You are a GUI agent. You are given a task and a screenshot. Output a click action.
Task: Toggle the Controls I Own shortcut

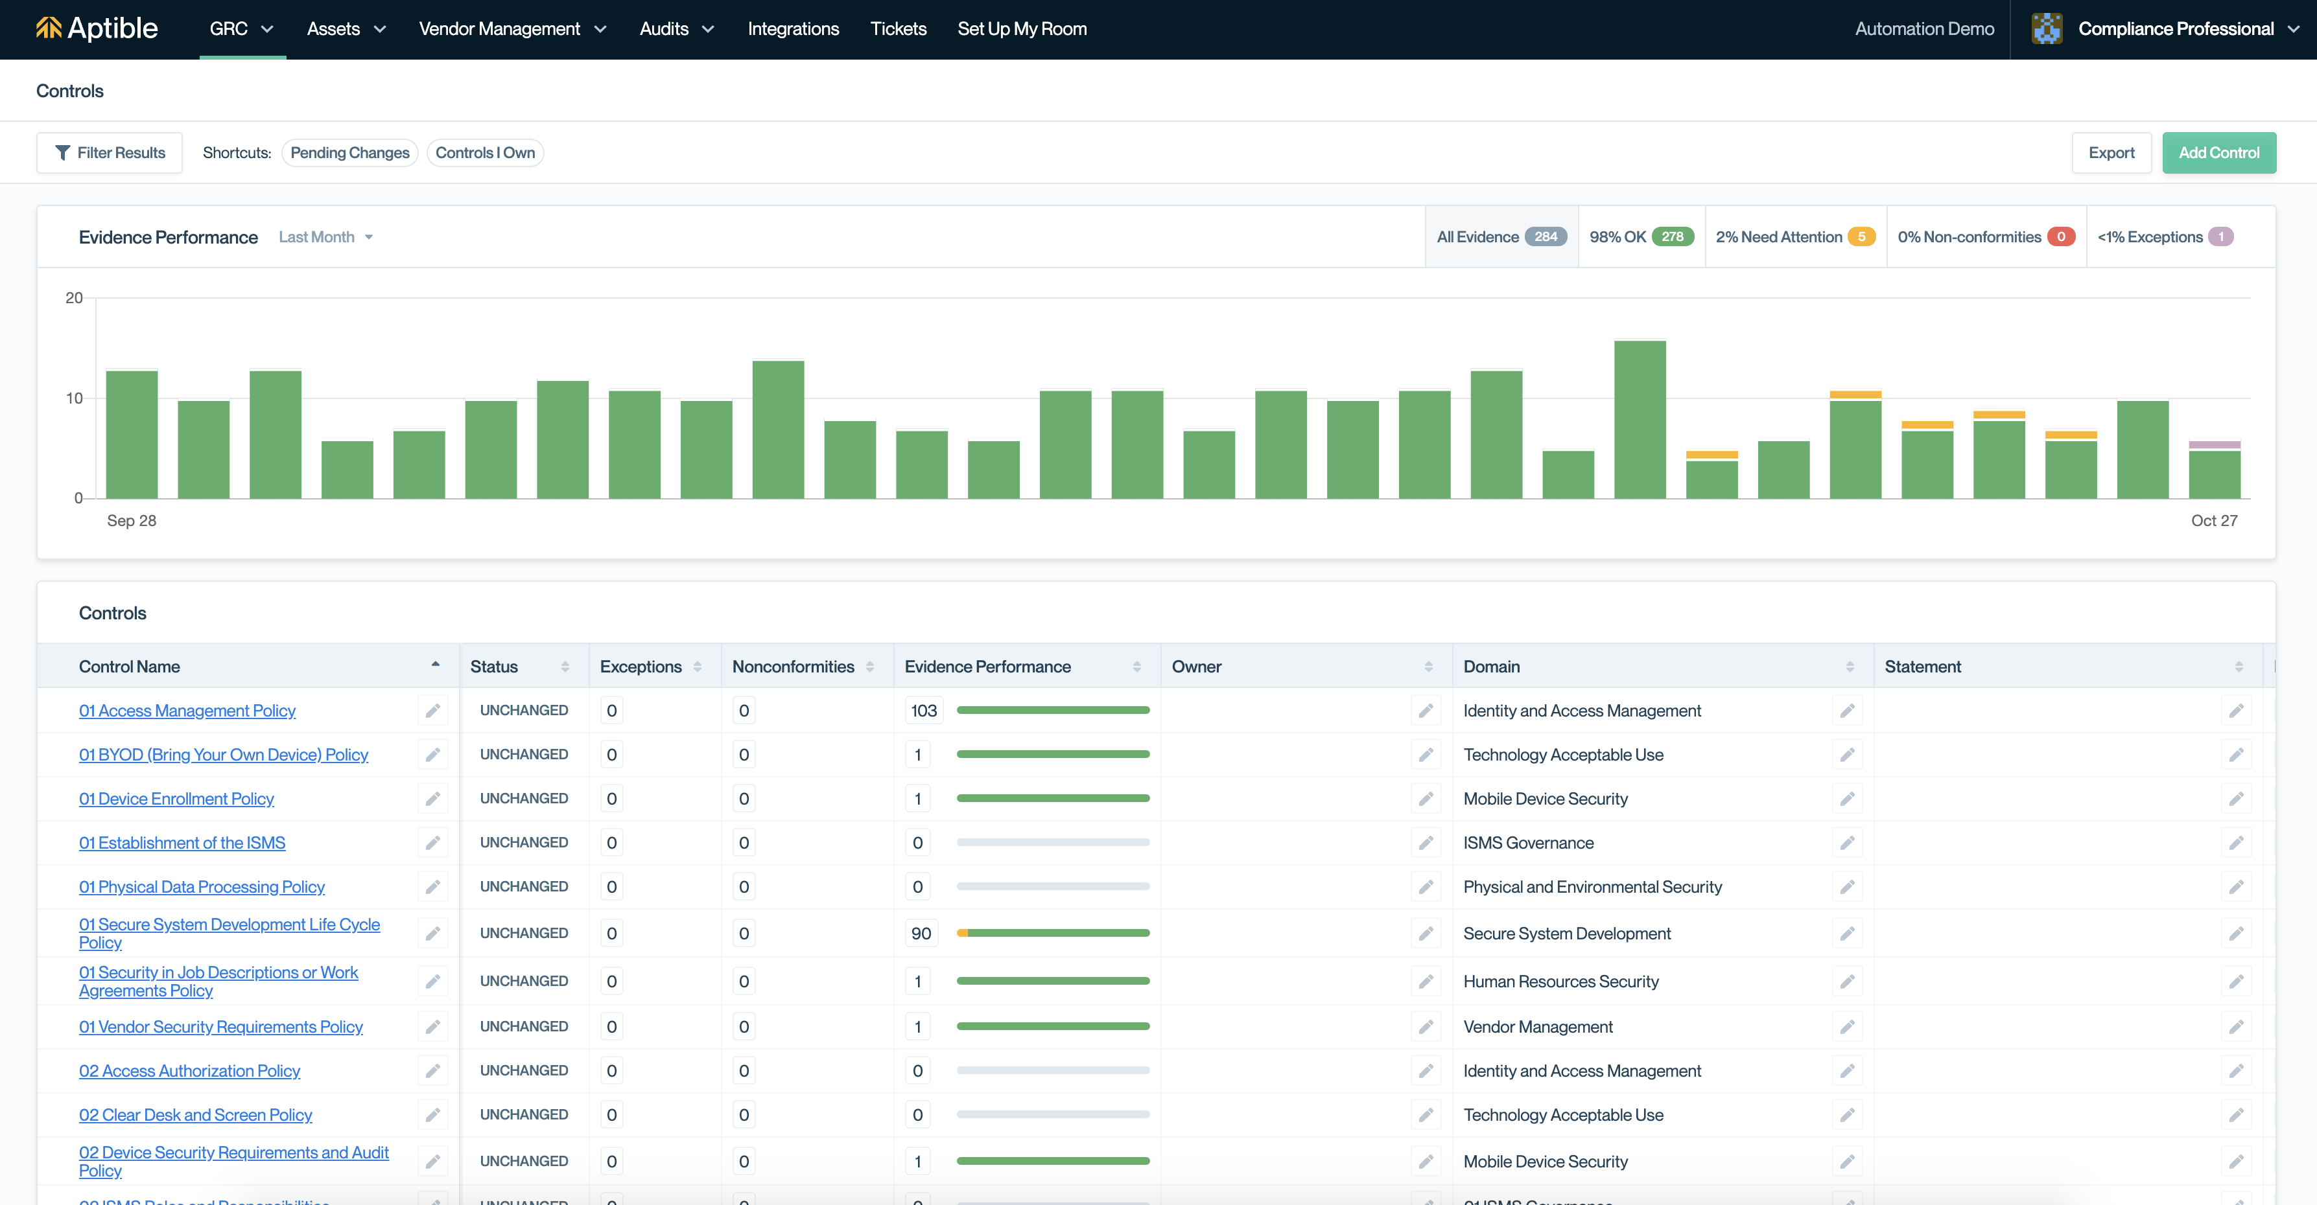[x=485, y=153]
